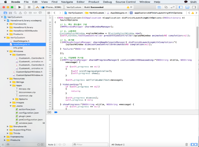Switch to the Assistant editor
The width and height of the screenshot is (199, 147).
point(166,7)
